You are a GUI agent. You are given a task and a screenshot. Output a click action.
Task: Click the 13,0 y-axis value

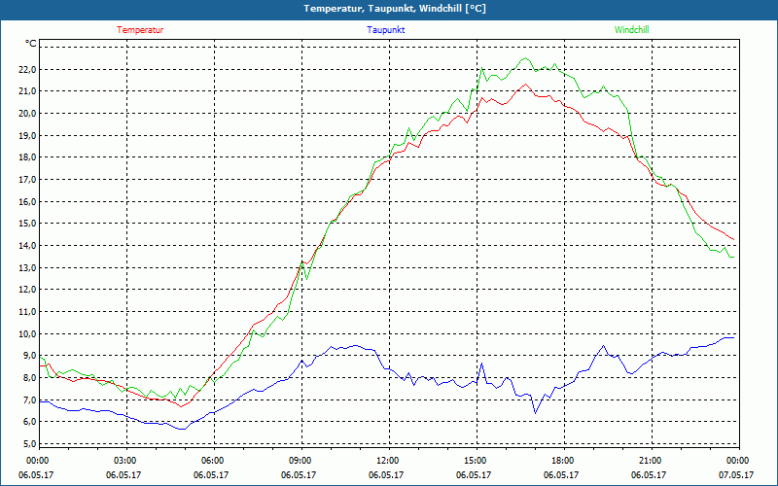click(27, 267)
